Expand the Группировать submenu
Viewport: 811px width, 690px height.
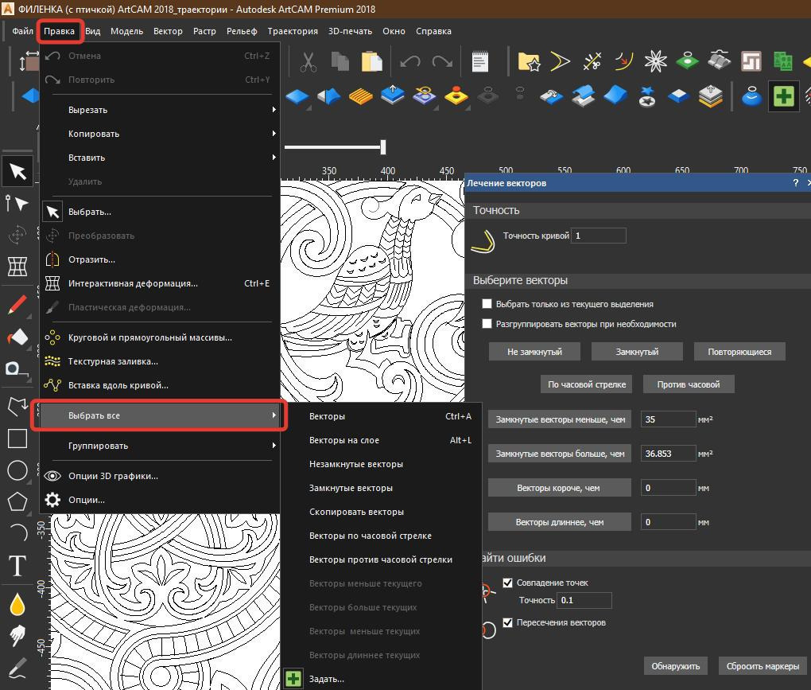[x=161, y=446]
